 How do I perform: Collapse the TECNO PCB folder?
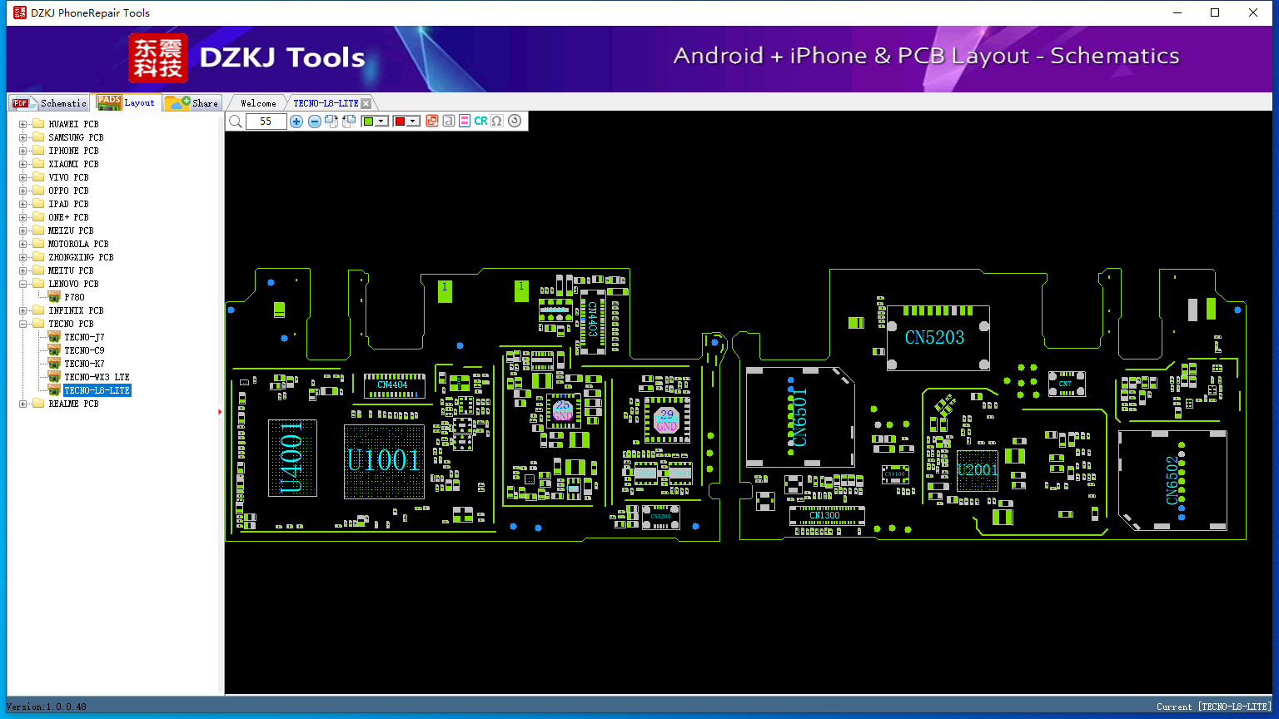(x=23, y=325)
